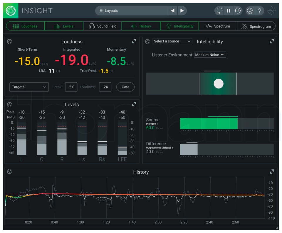
Task: Open the global settings gear in header
Action: (x=250, y=11)
